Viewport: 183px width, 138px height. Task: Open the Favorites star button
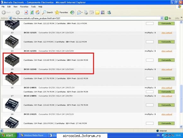[x=61, y=12]
